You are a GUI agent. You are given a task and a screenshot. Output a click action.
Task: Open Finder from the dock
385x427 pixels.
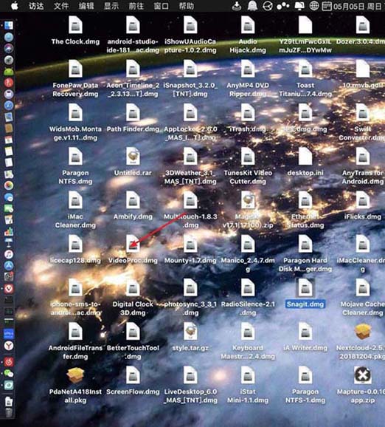coord(9,25)
